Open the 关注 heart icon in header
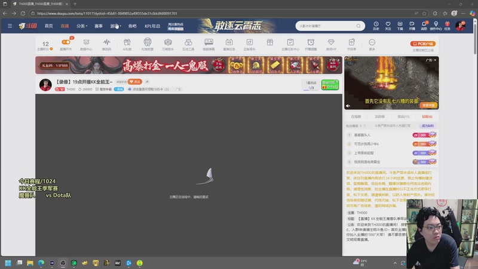 pyautogui.click(x=388, y=26)
